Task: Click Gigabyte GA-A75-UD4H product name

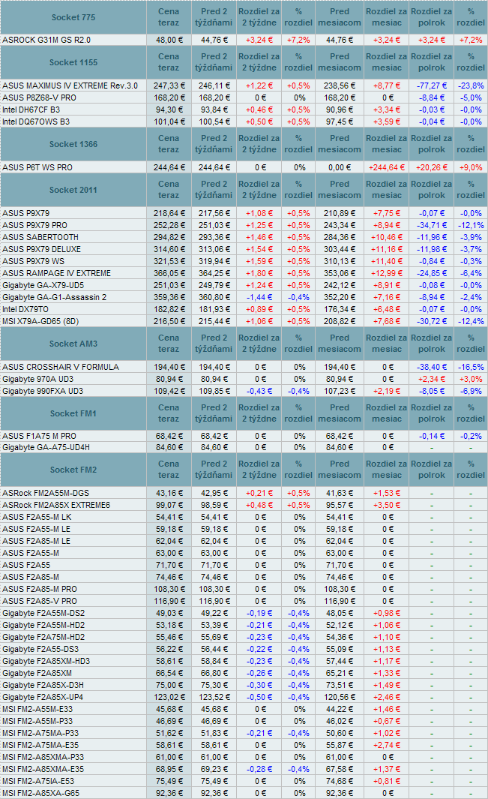Action: click(x=46, y=447)
